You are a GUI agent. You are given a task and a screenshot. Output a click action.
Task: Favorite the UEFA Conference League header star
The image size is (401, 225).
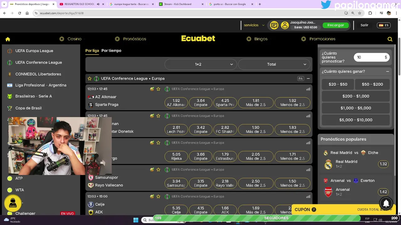(90, 79)
